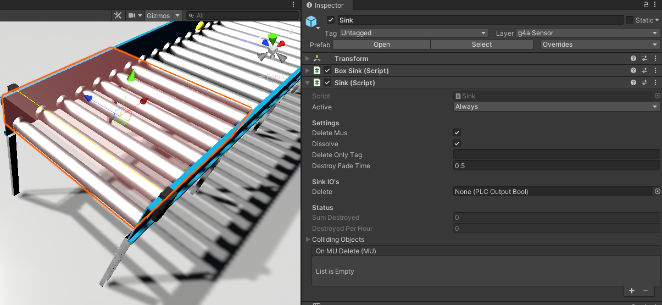
Task: Click the Inspector lock icon
Action: click(x=646, y=5)
